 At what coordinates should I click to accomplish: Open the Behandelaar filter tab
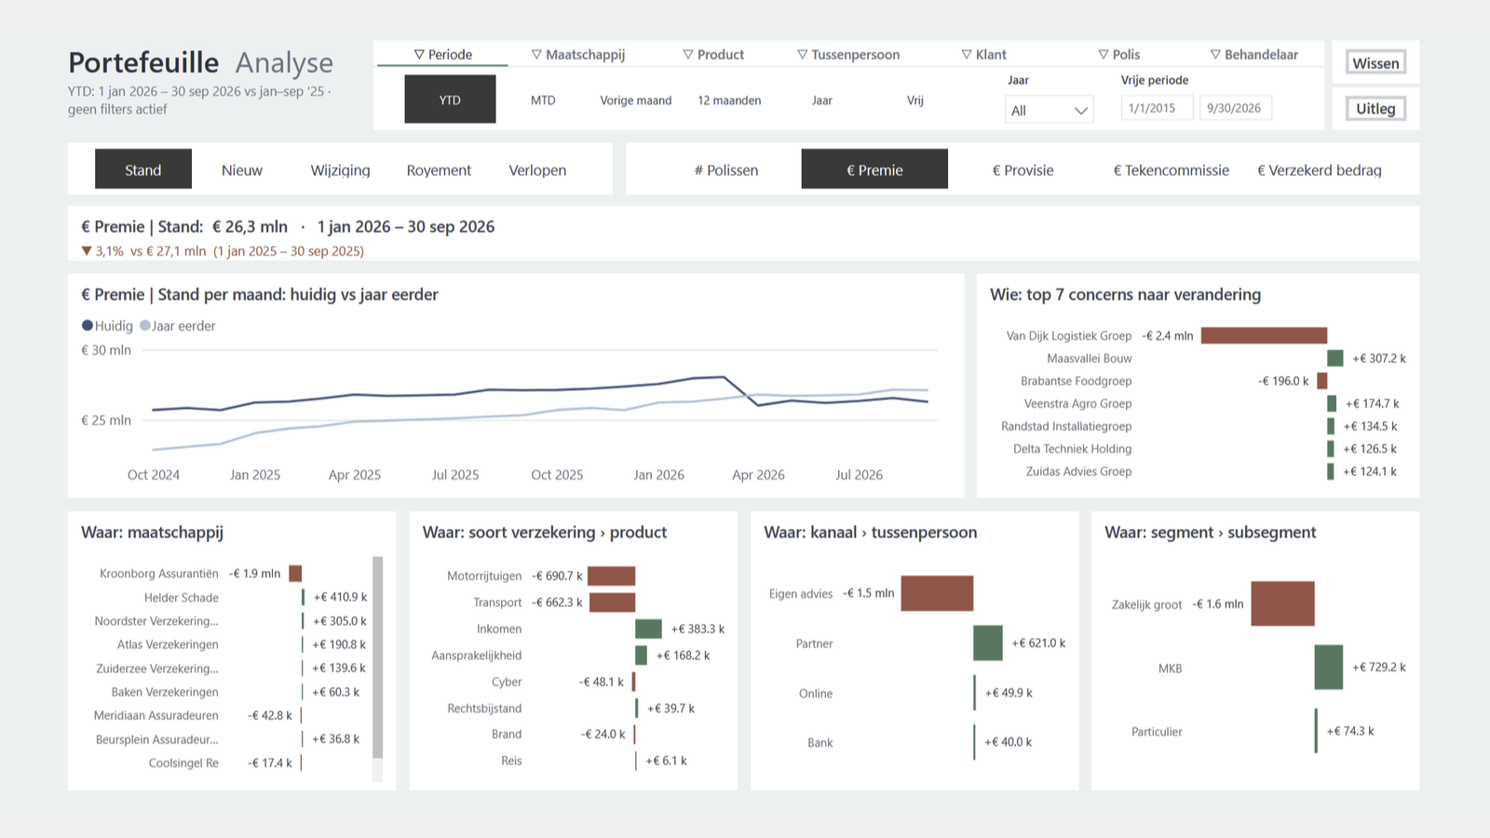coord(1253,55)
